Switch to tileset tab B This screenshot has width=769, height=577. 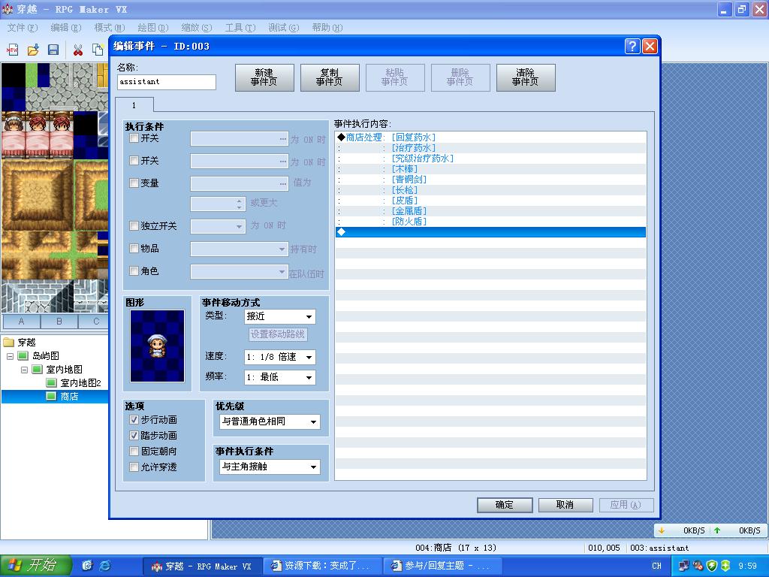click(59, 322)
